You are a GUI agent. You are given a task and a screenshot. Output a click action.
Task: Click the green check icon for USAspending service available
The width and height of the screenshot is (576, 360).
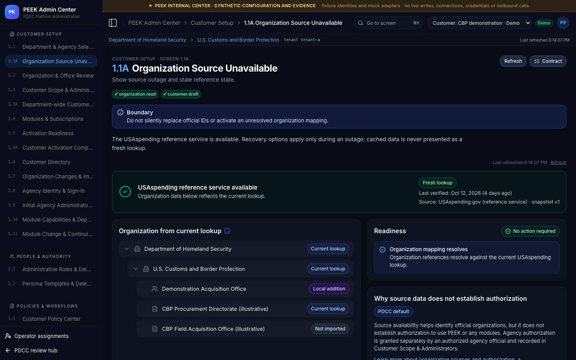click(125, 192)
